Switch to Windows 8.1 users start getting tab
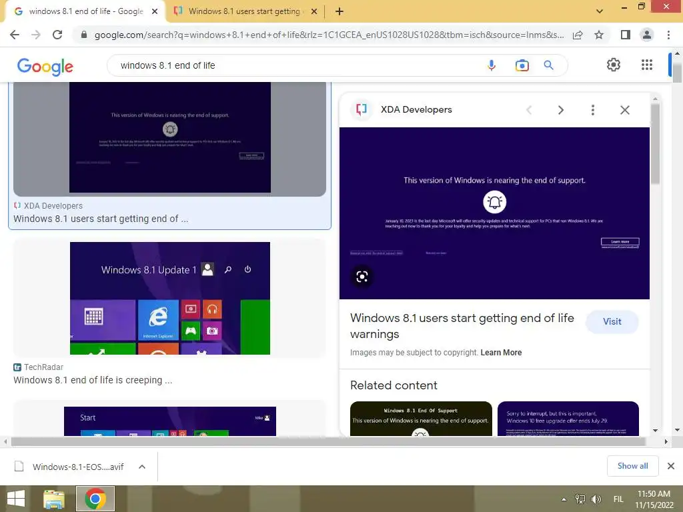 click(245, 12)
